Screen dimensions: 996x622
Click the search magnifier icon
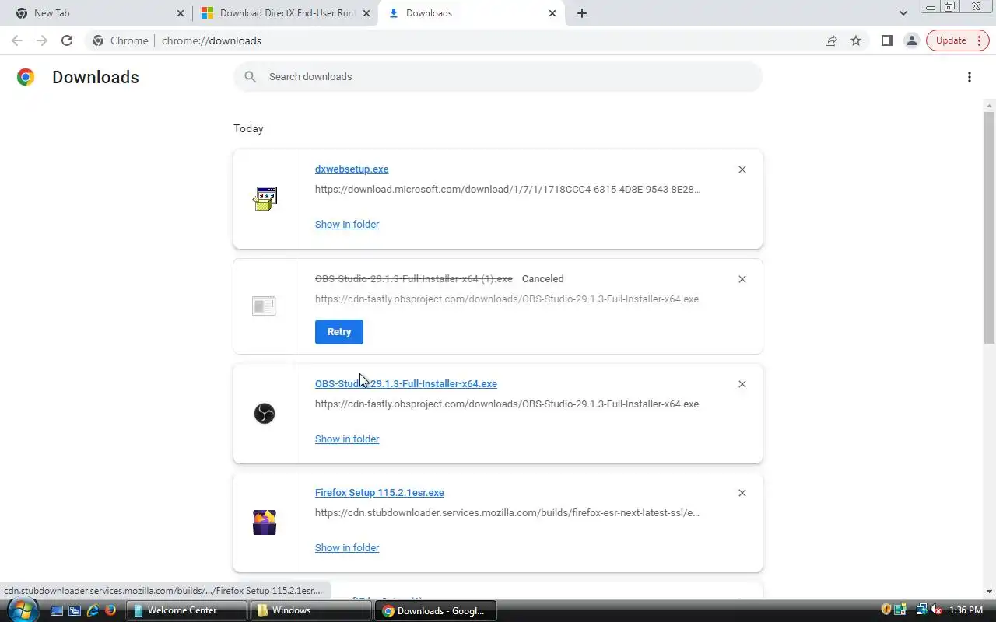(x=250, y=76)
